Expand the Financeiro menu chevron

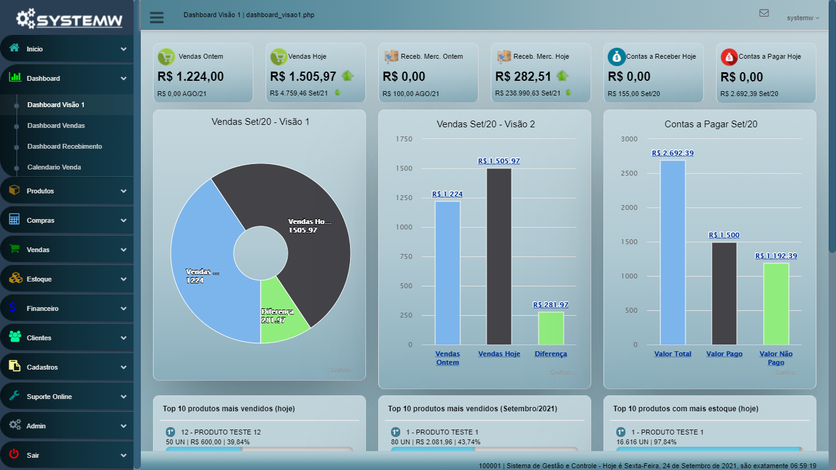coord(124,308)
